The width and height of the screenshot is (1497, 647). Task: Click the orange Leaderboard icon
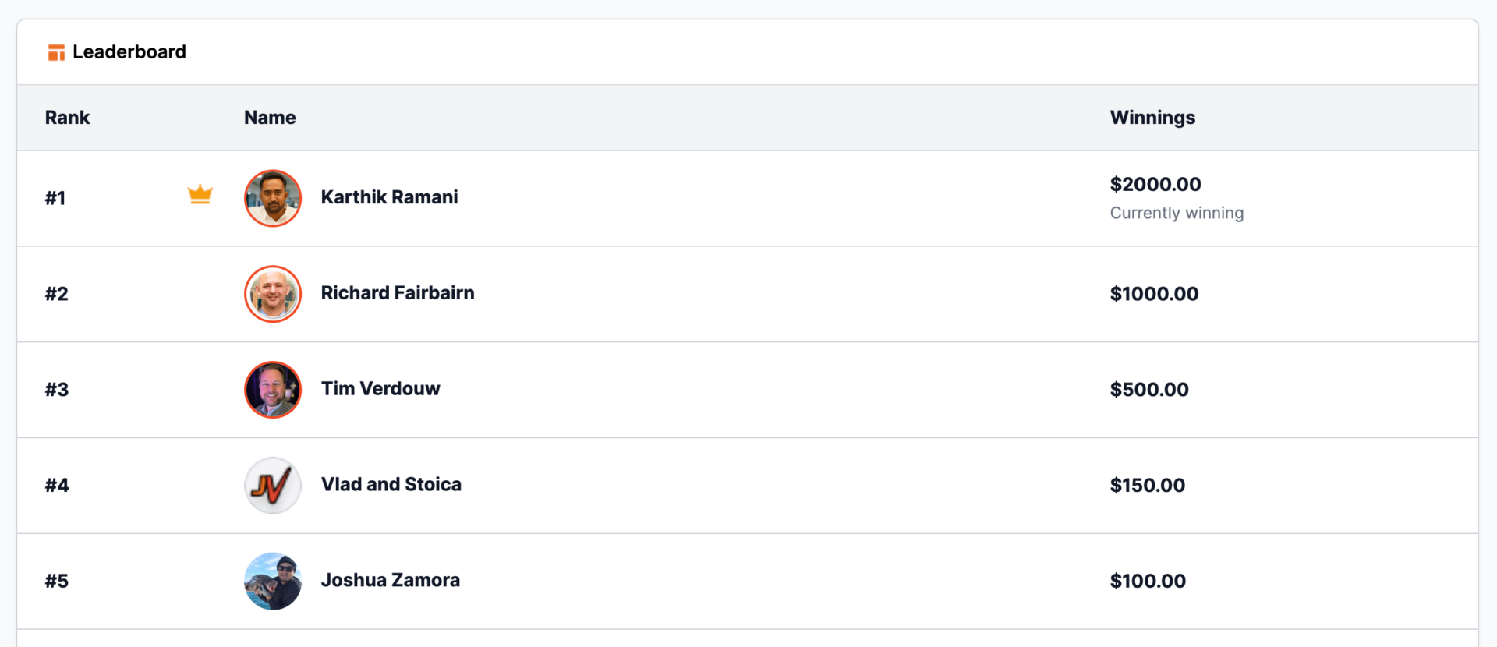pyautogui.click(x=56, y=52)
